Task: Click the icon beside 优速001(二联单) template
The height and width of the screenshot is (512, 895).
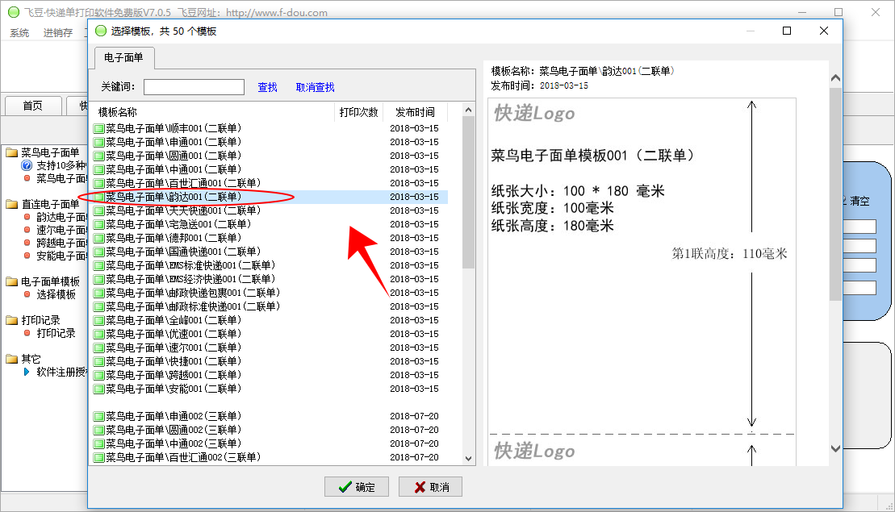Action: pyautogui.click(x=98, y=334)
